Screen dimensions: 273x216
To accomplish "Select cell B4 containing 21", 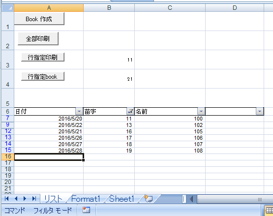I will point(109,79).
